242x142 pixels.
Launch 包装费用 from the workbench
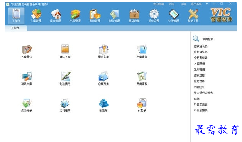[65, 79]
